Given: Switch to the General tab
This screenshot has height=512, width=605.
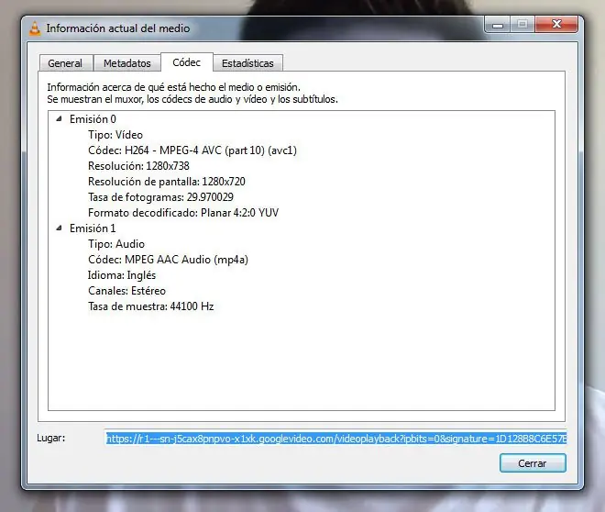Looking at the screenshot, I should 65,63.
